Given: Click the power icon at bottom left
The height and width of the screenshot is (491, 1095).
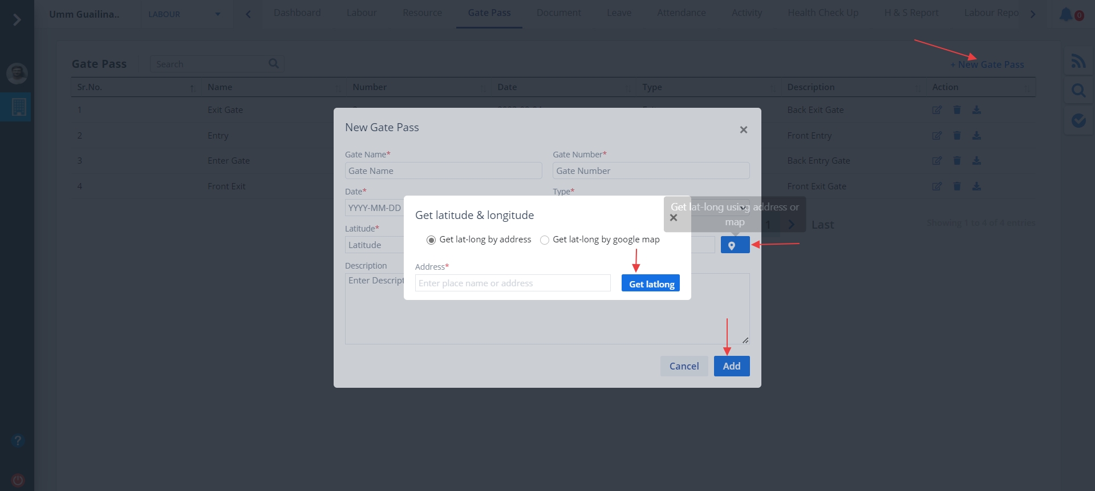Looking at the screenshot, I should click(18, 480).
